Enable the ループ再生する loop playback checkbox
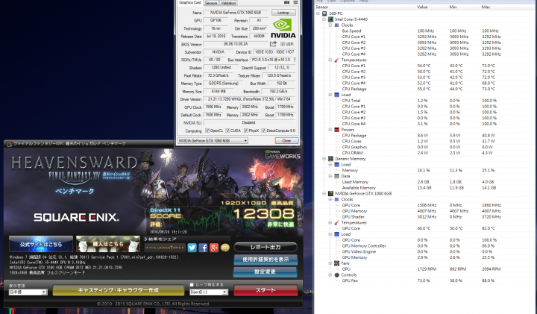 192,285
